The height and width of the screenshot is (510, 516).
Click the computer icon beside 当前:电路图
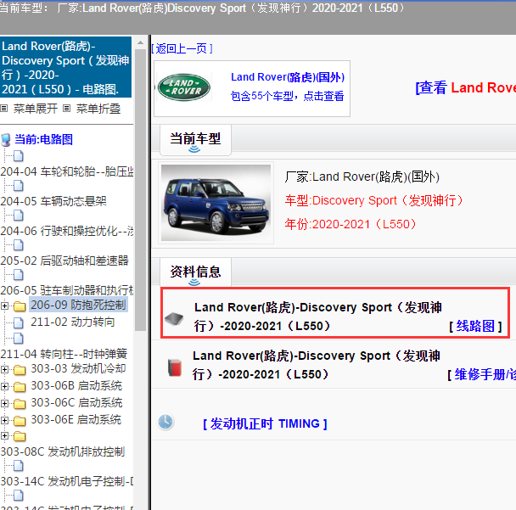click(6, 140)
